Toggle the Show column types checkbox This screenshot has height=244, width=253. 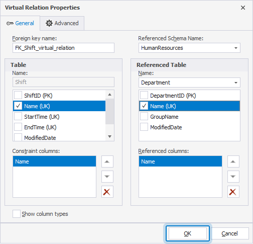[x=17, y=214]
